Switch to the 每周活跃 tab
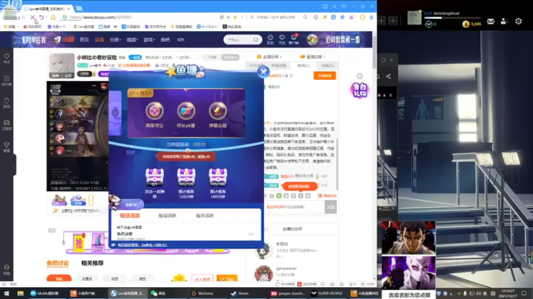This screenshot has height=299, width=533. tap(167, 215)
